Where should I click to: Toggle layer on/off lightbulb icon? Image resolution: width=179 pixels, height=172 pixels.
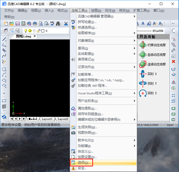tap(26, 31)
